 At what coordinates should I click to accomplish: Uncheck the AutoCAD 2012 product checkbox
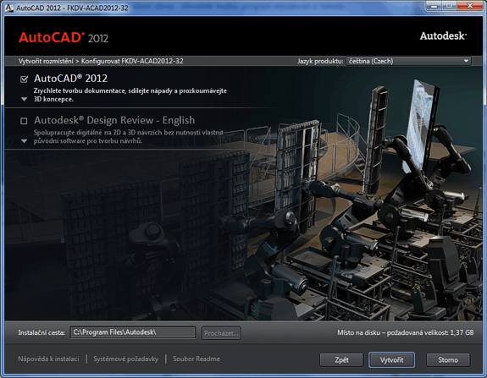click(24, 79)
